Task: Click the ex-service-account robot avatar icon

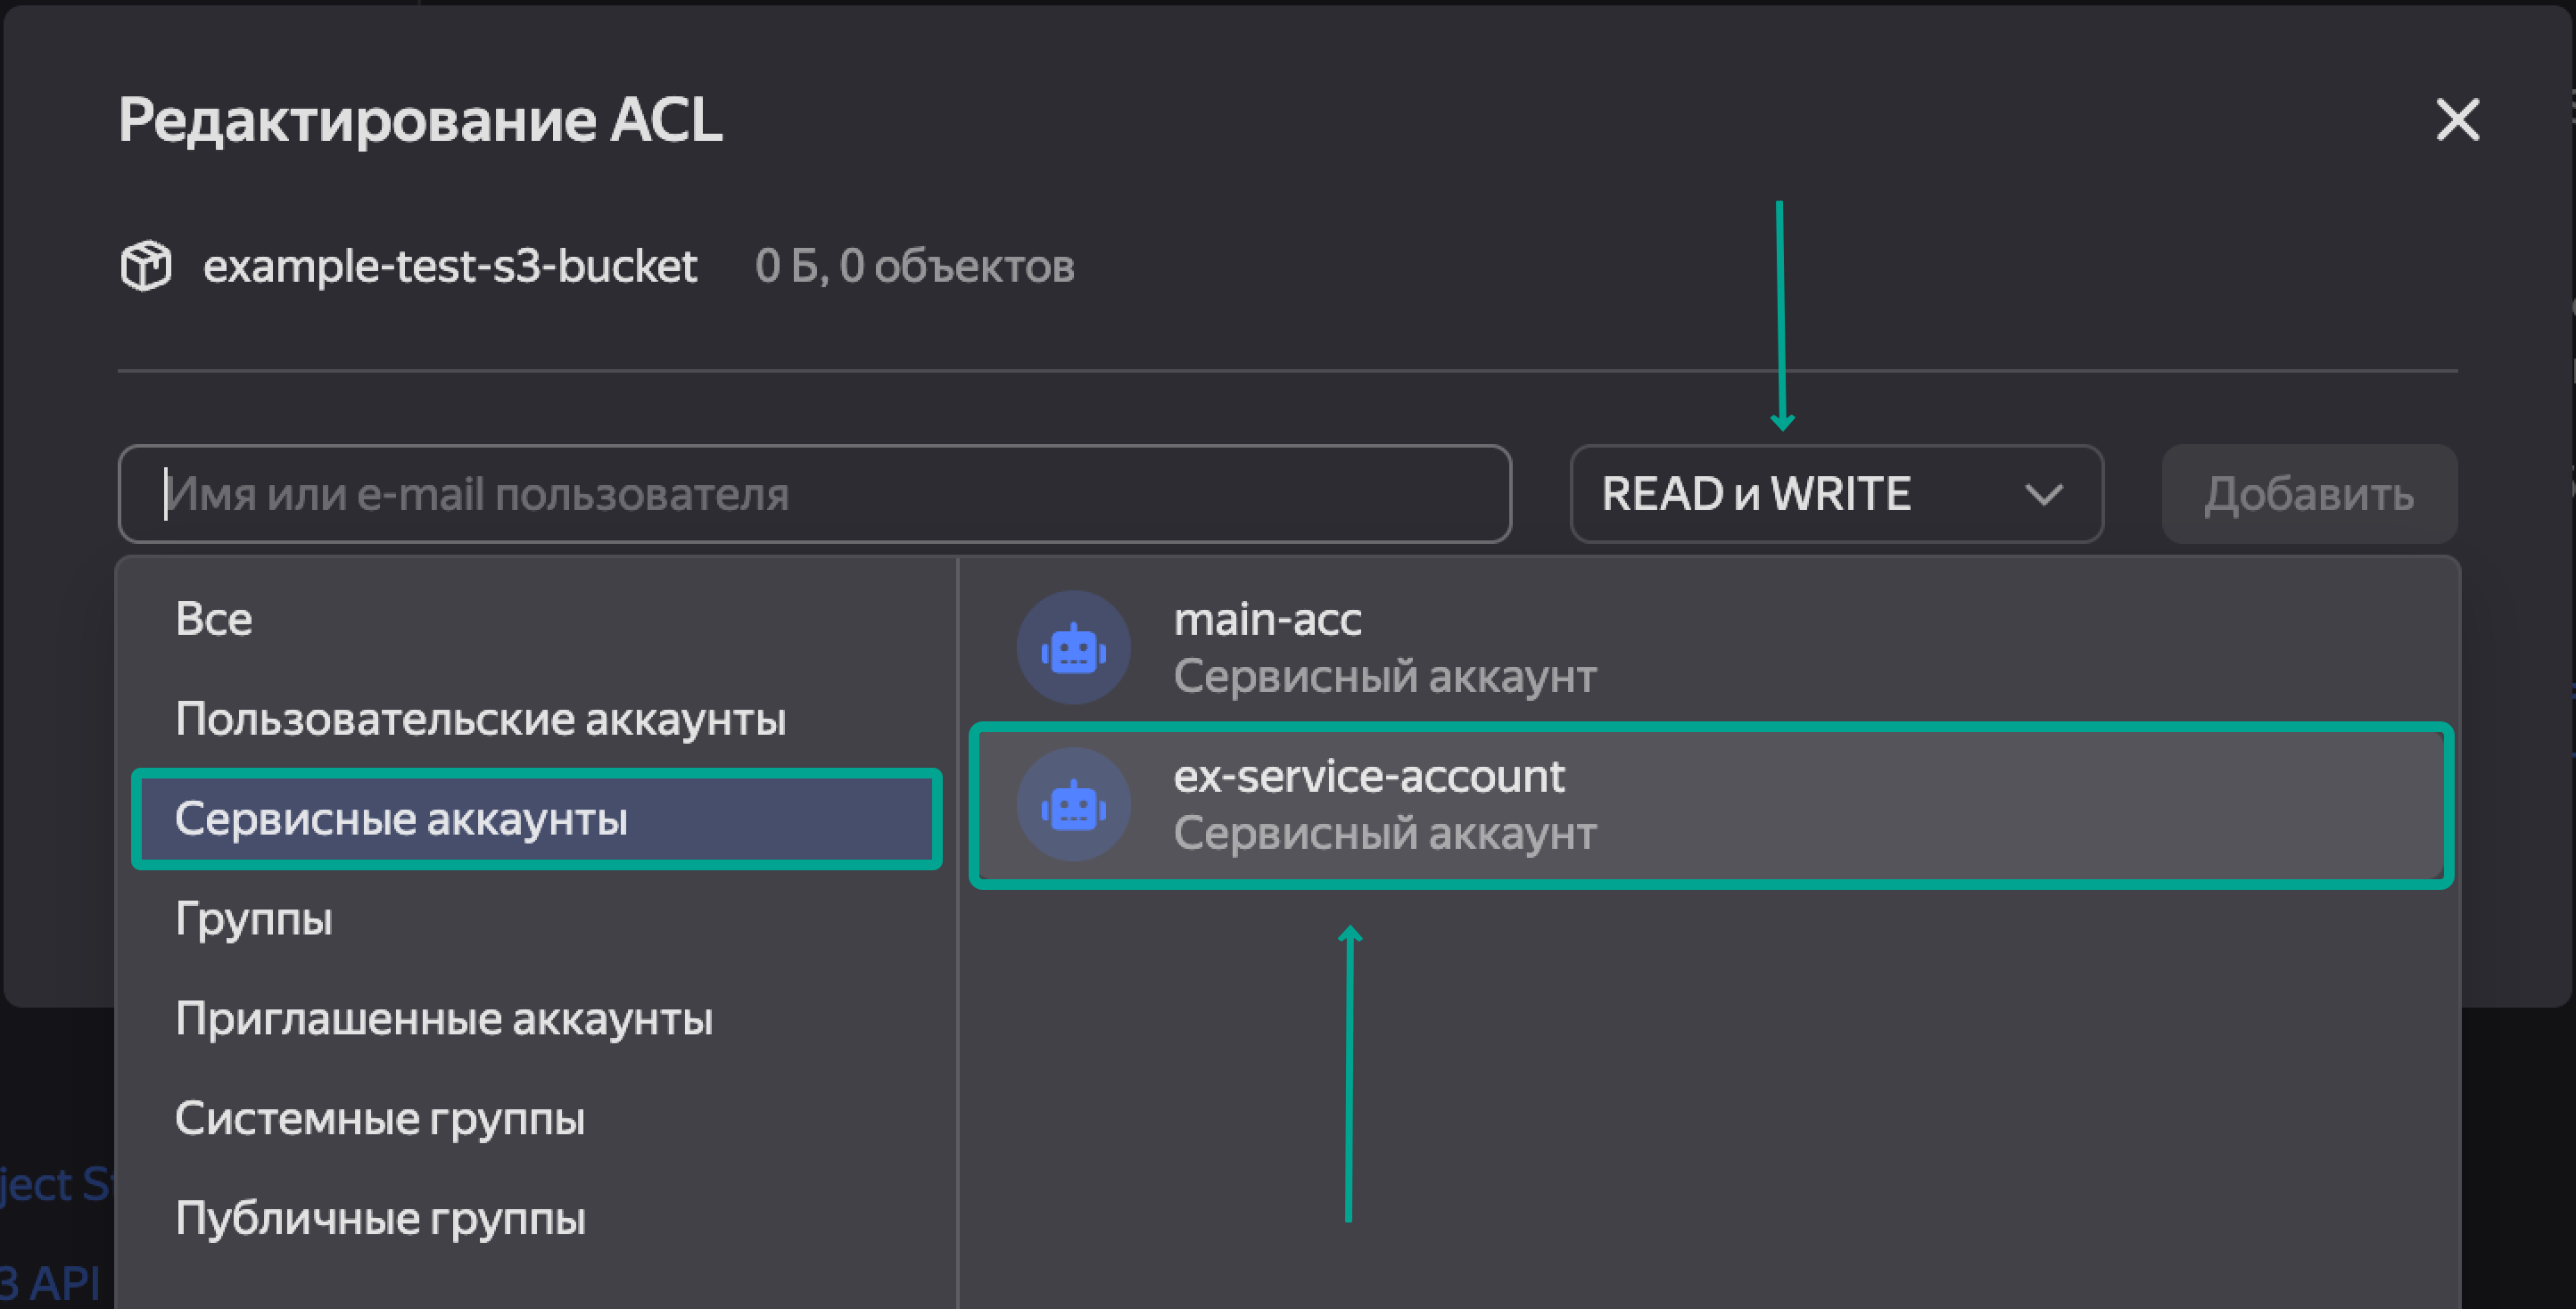Action: [1073, 805]
